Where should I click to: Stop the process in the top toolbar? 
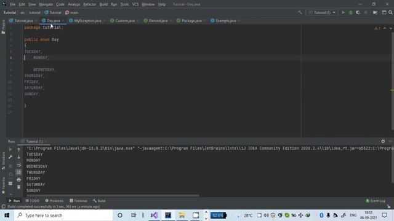(x=366, y=12)
